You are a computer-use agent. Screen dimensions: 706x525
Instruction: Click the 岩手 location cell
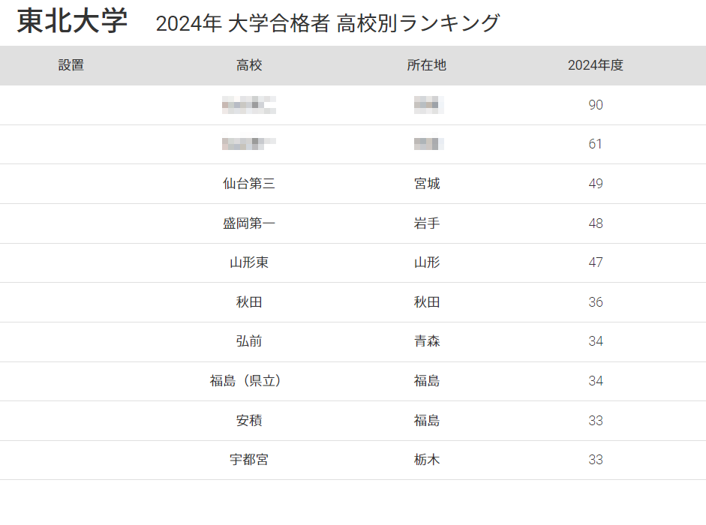427,223
